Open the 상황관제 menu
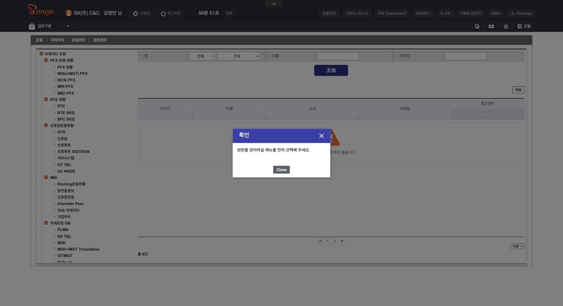The image size is (563, 306). point(329,14)
